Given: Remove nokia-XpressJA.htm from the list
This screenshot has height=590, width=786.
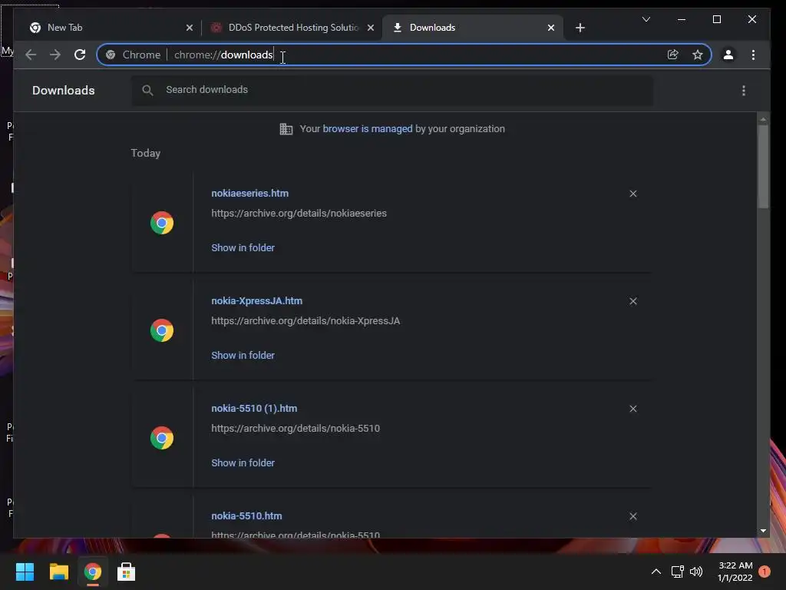Looking at the screenshot, I should 633,301.
